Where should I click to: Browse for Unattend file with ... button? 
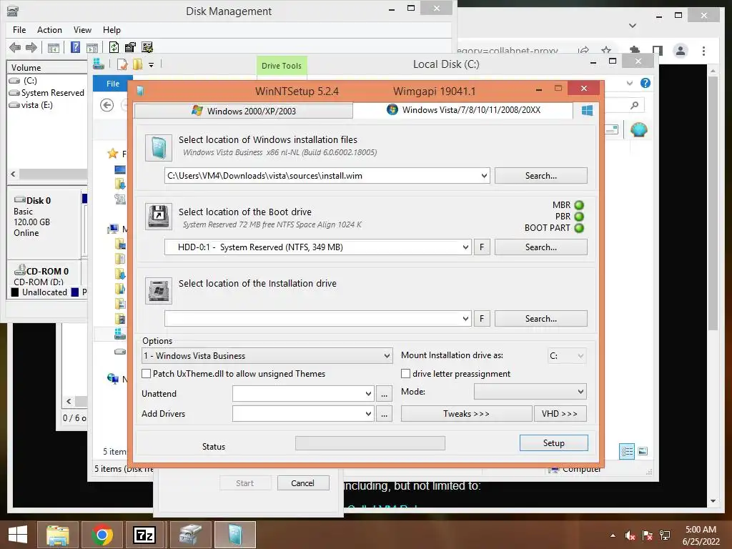click(384, 394)
